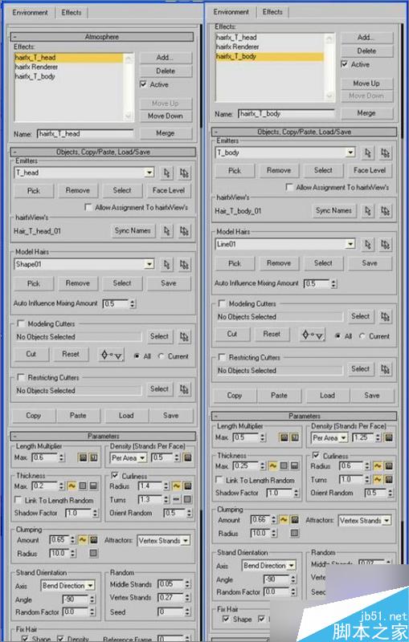The image size is (409, 642).
Task: Click pick-arrow icon next to Hair_T_head_01 Sync Names
Action: pos(166,231)
